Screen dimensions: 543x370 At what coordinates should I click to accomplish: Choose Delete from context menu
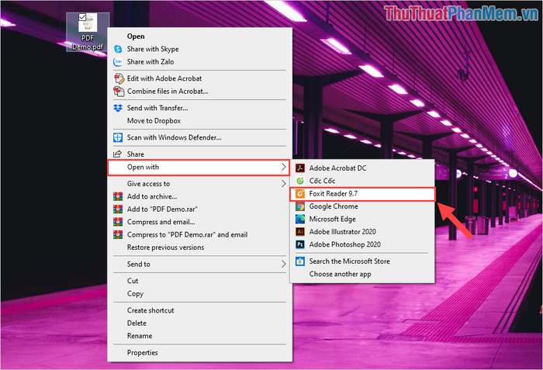coord(199,323)
